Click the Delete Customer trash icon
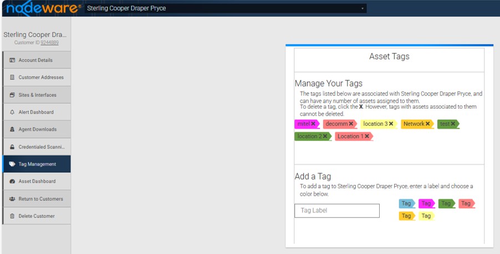 coord(12,216)
